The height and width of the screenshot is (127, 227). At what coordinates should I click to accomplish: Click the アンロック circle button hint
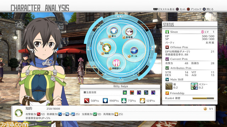(194, 9)
